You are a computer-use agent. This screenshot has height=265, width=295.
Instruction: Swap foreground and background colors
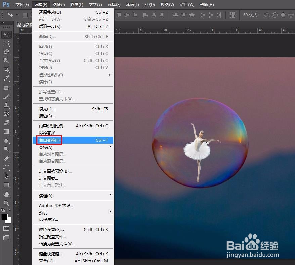(x=9, y=210)
